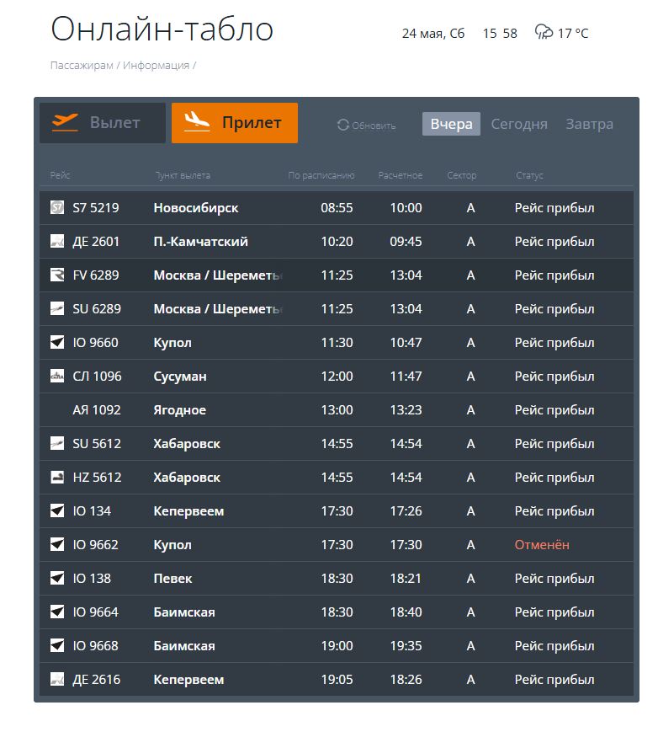Click the refresh arrow icon beside Обновить

pos(343,125)
